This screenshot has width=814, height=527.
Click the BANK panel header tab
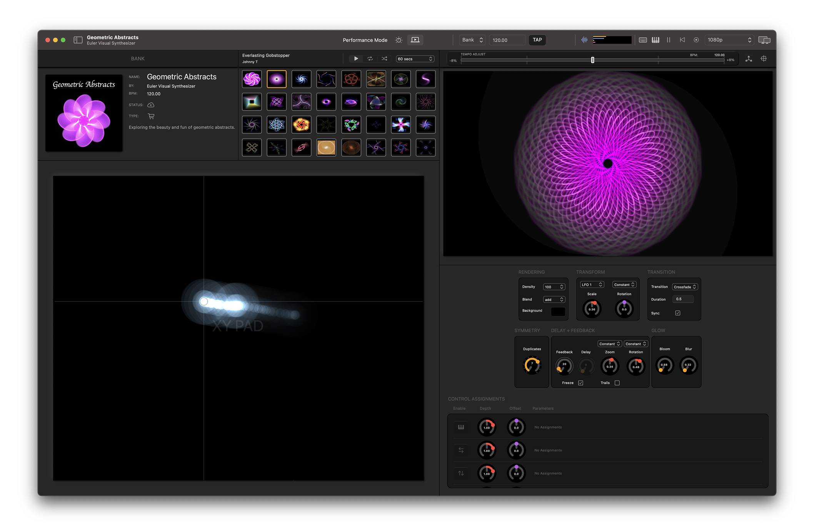click(138, 59)
